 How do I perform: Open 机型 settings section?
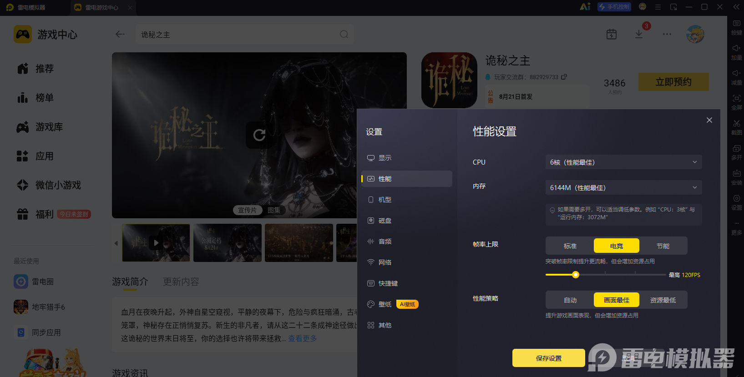(x=407, y=200)
